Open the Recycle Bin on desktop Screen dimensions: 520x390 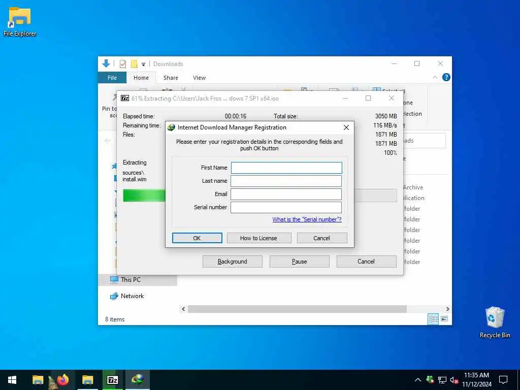click(495, 322)
